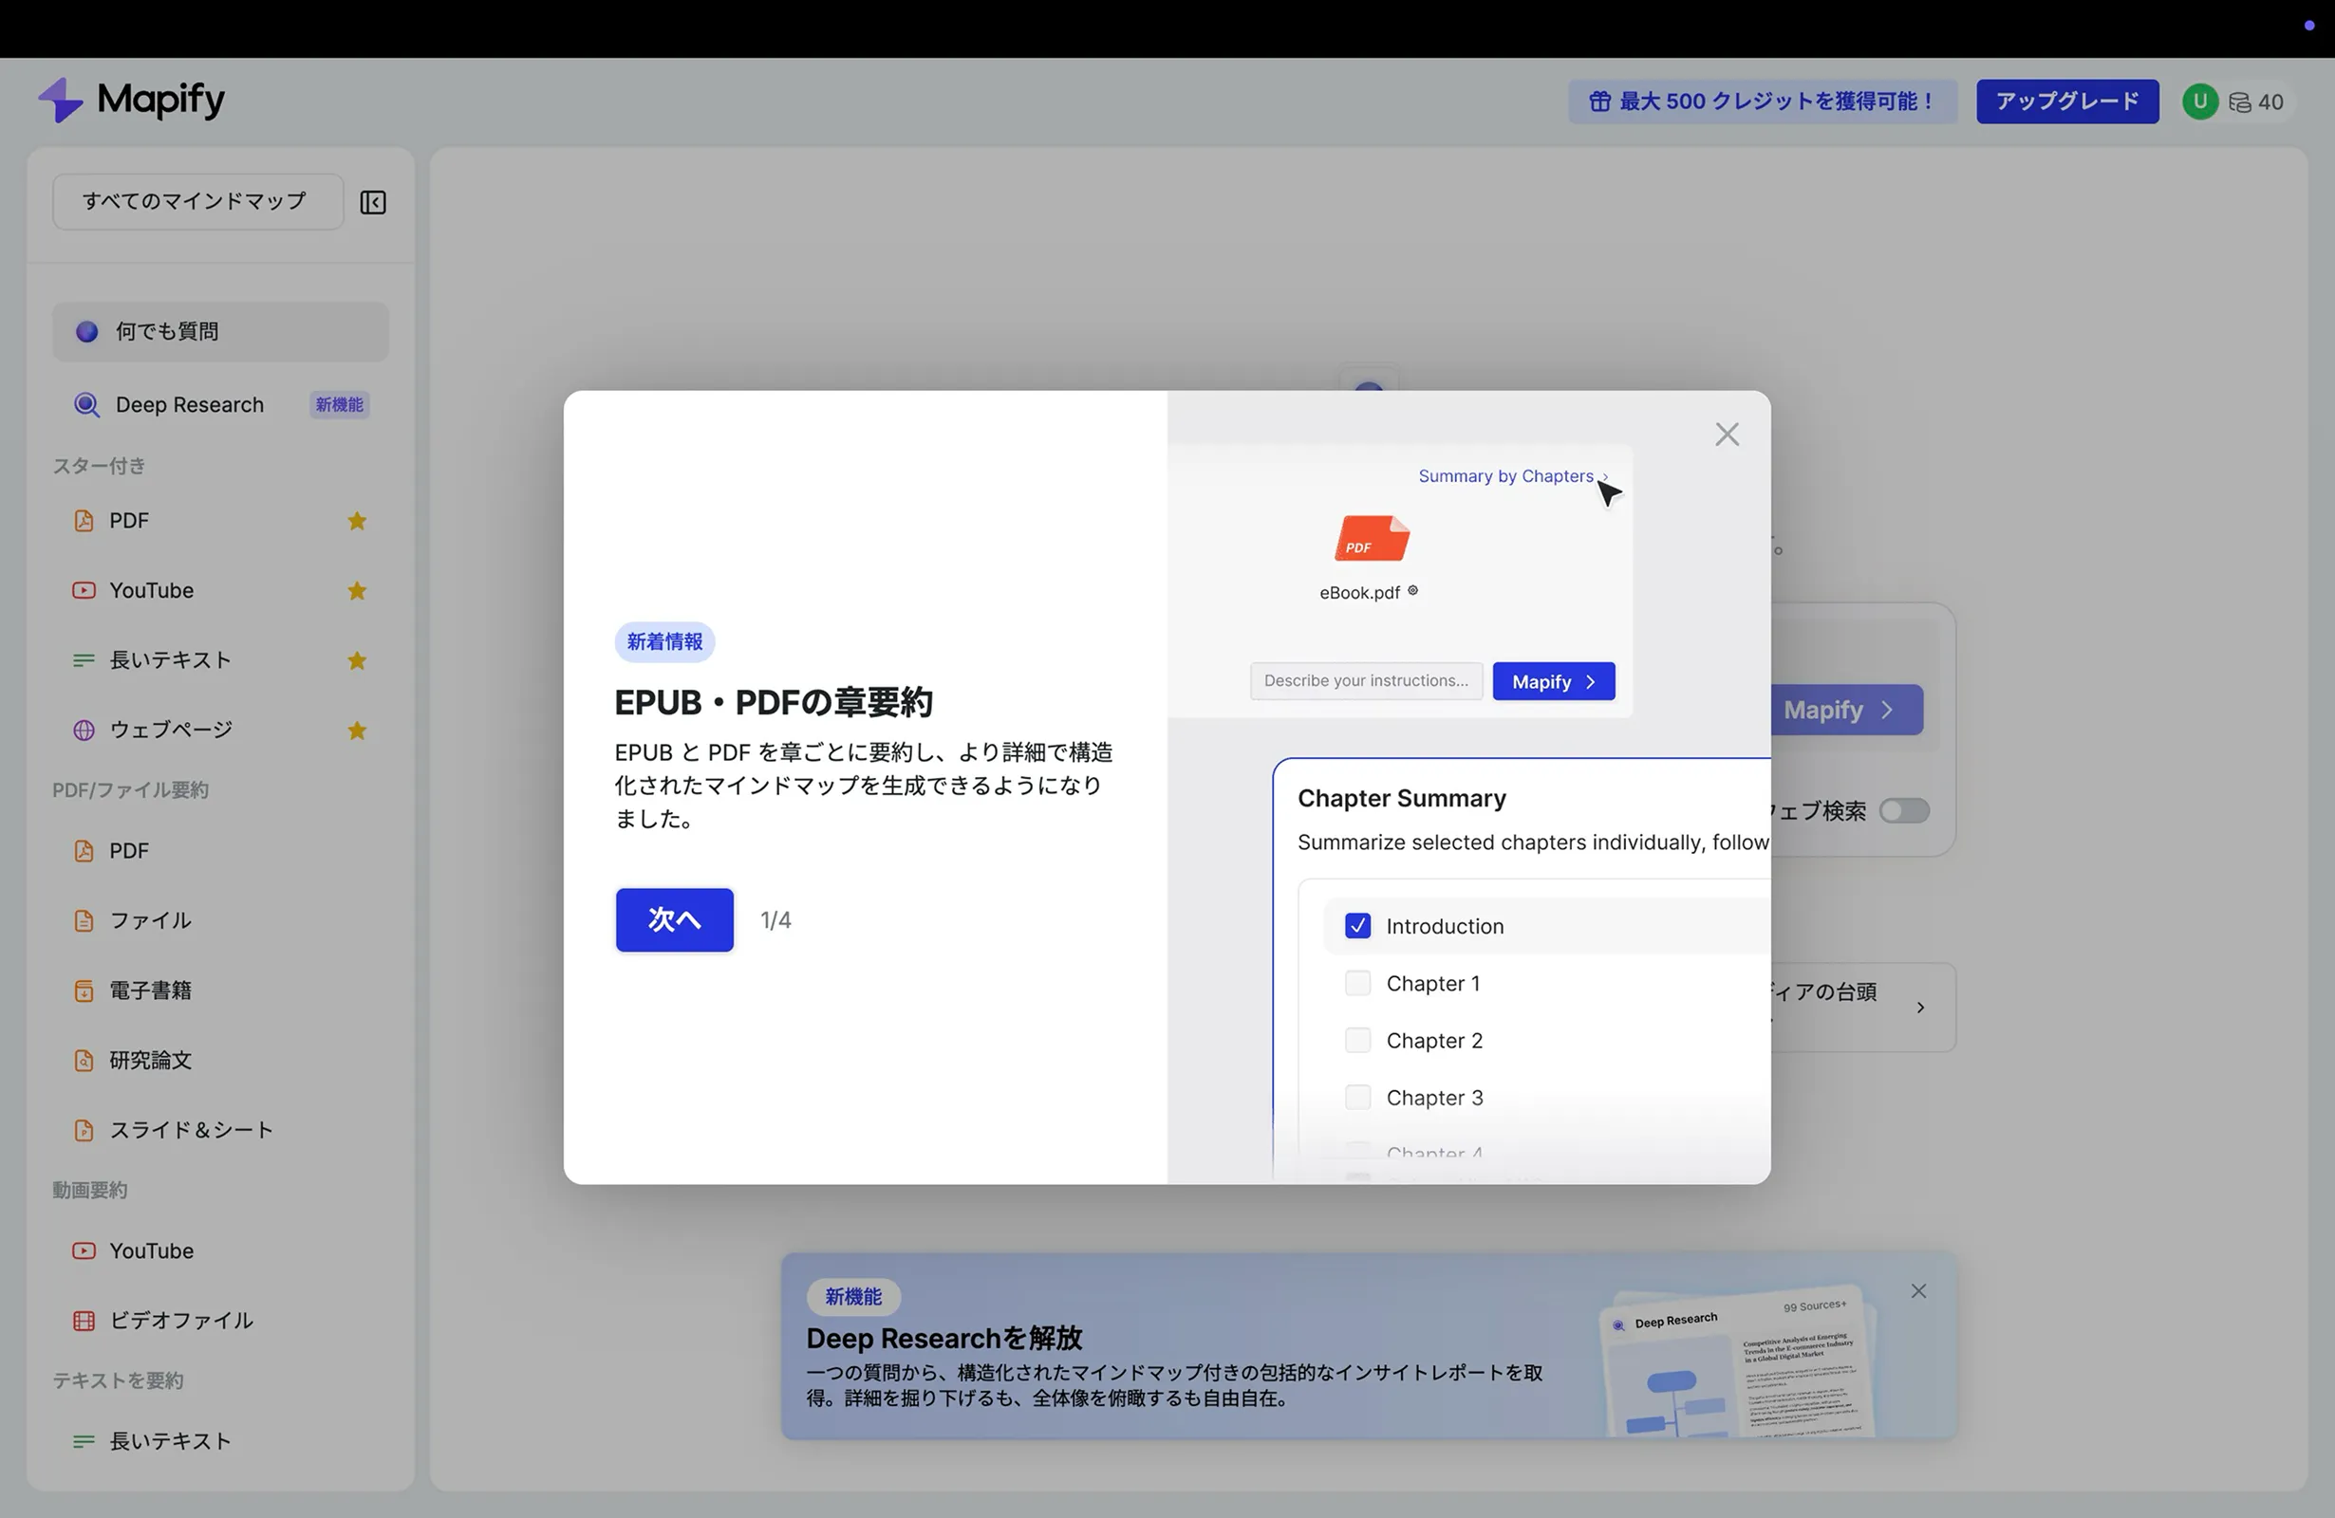
Task: Open 研究論文 paper icon
Action: coord(84,1059)
